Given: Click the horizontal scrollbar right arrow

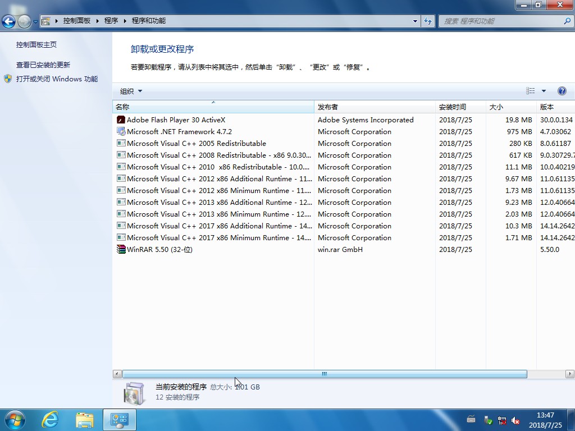Looking at the screenshot, I should click(x=570, y=374).
